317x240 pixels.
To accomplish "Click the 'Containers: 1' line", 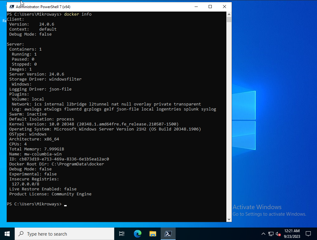I will [x=26, y=49].
